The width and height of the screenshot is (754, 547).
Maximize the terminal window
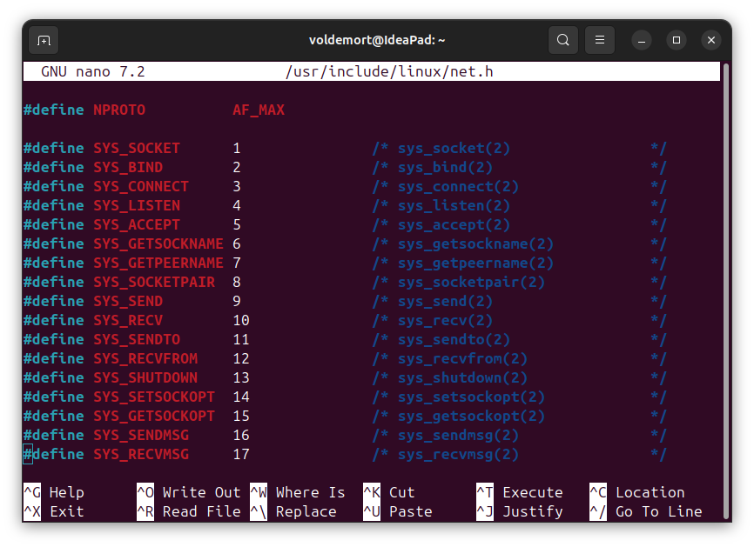click(677, 40)
